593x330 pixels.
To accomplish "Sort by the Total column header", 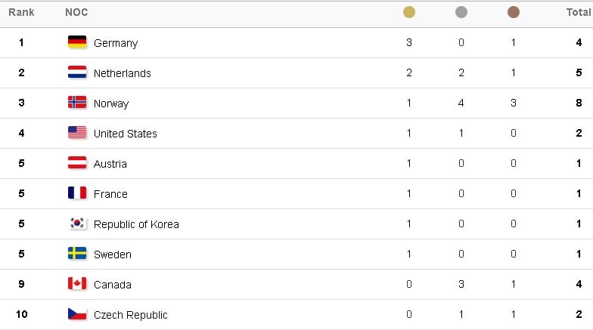I will pyautogui.click(x=579, y=12).
